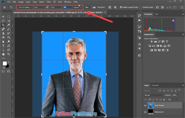Open the Fill slider dropdown
Viewport: 185px width, 118px height.
click(179, 100)
